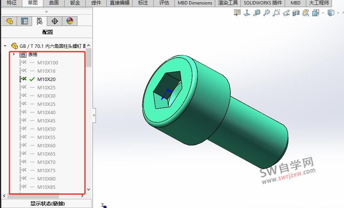344x208 pixels.
Task: Click the hexagonal socket on the screw head
Action: click(x=167, y=90)
